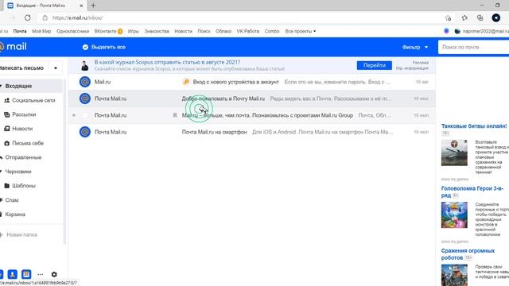Collapse the 'Входящие' folder tree
Image resolution: width=509 pixels, height=286 pixels.
point(1,86)
